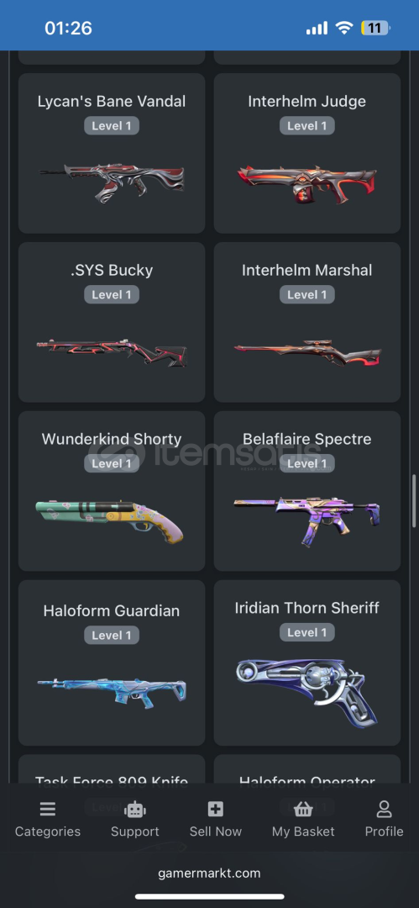Tap the Wi-Fi status icon
The width and height of the screenshot is (419, 908).
344,28
